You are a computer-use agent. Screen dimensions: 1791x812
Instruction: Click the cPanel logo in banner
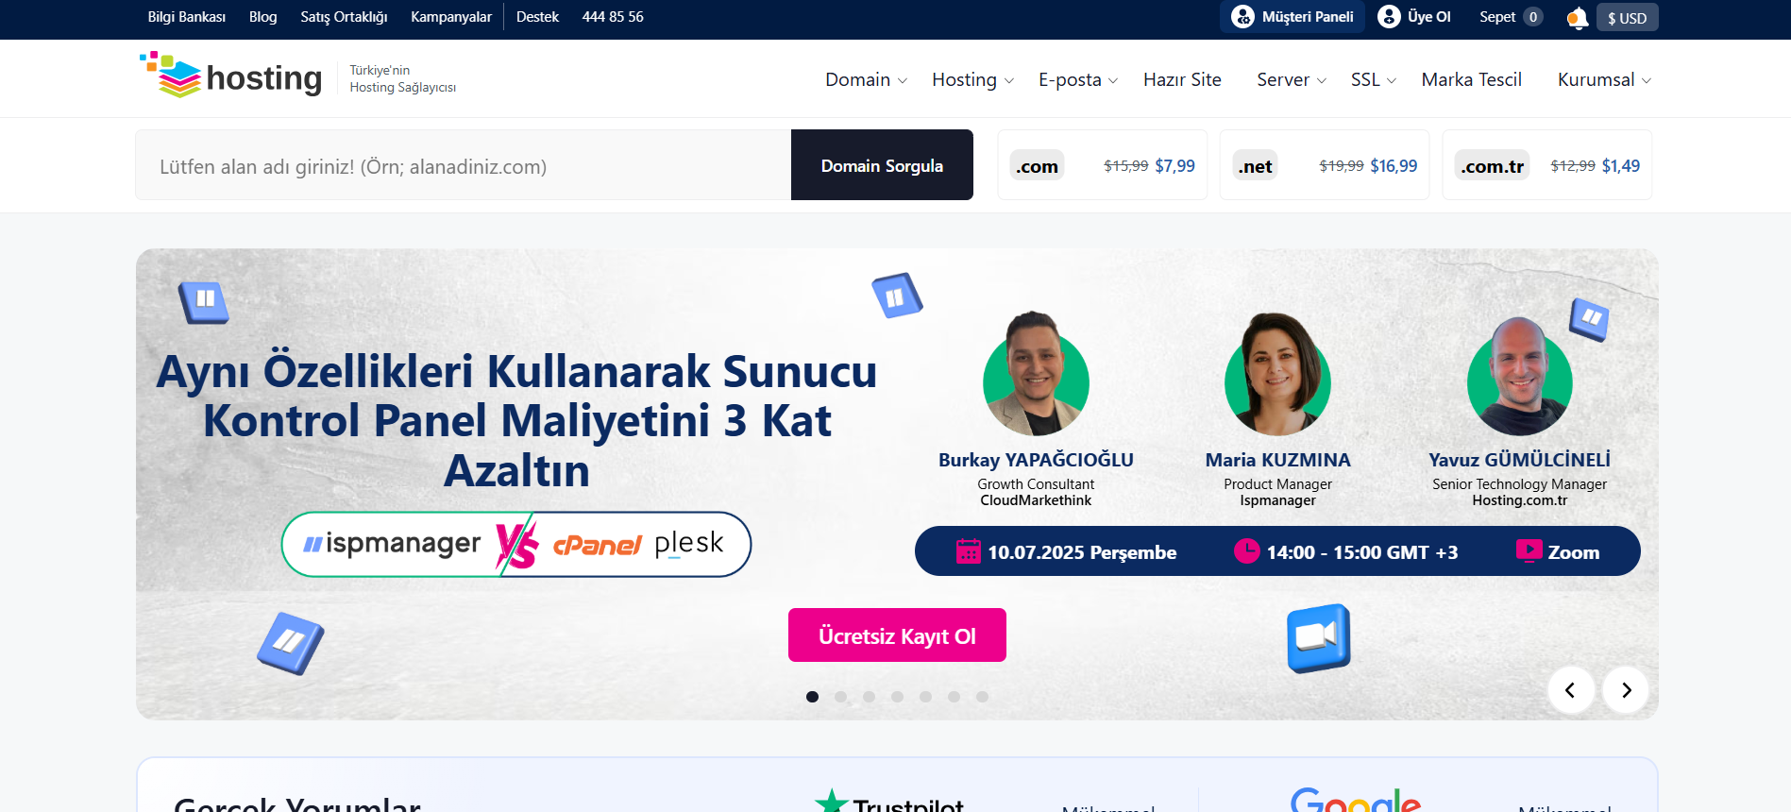tap(598, 546)
